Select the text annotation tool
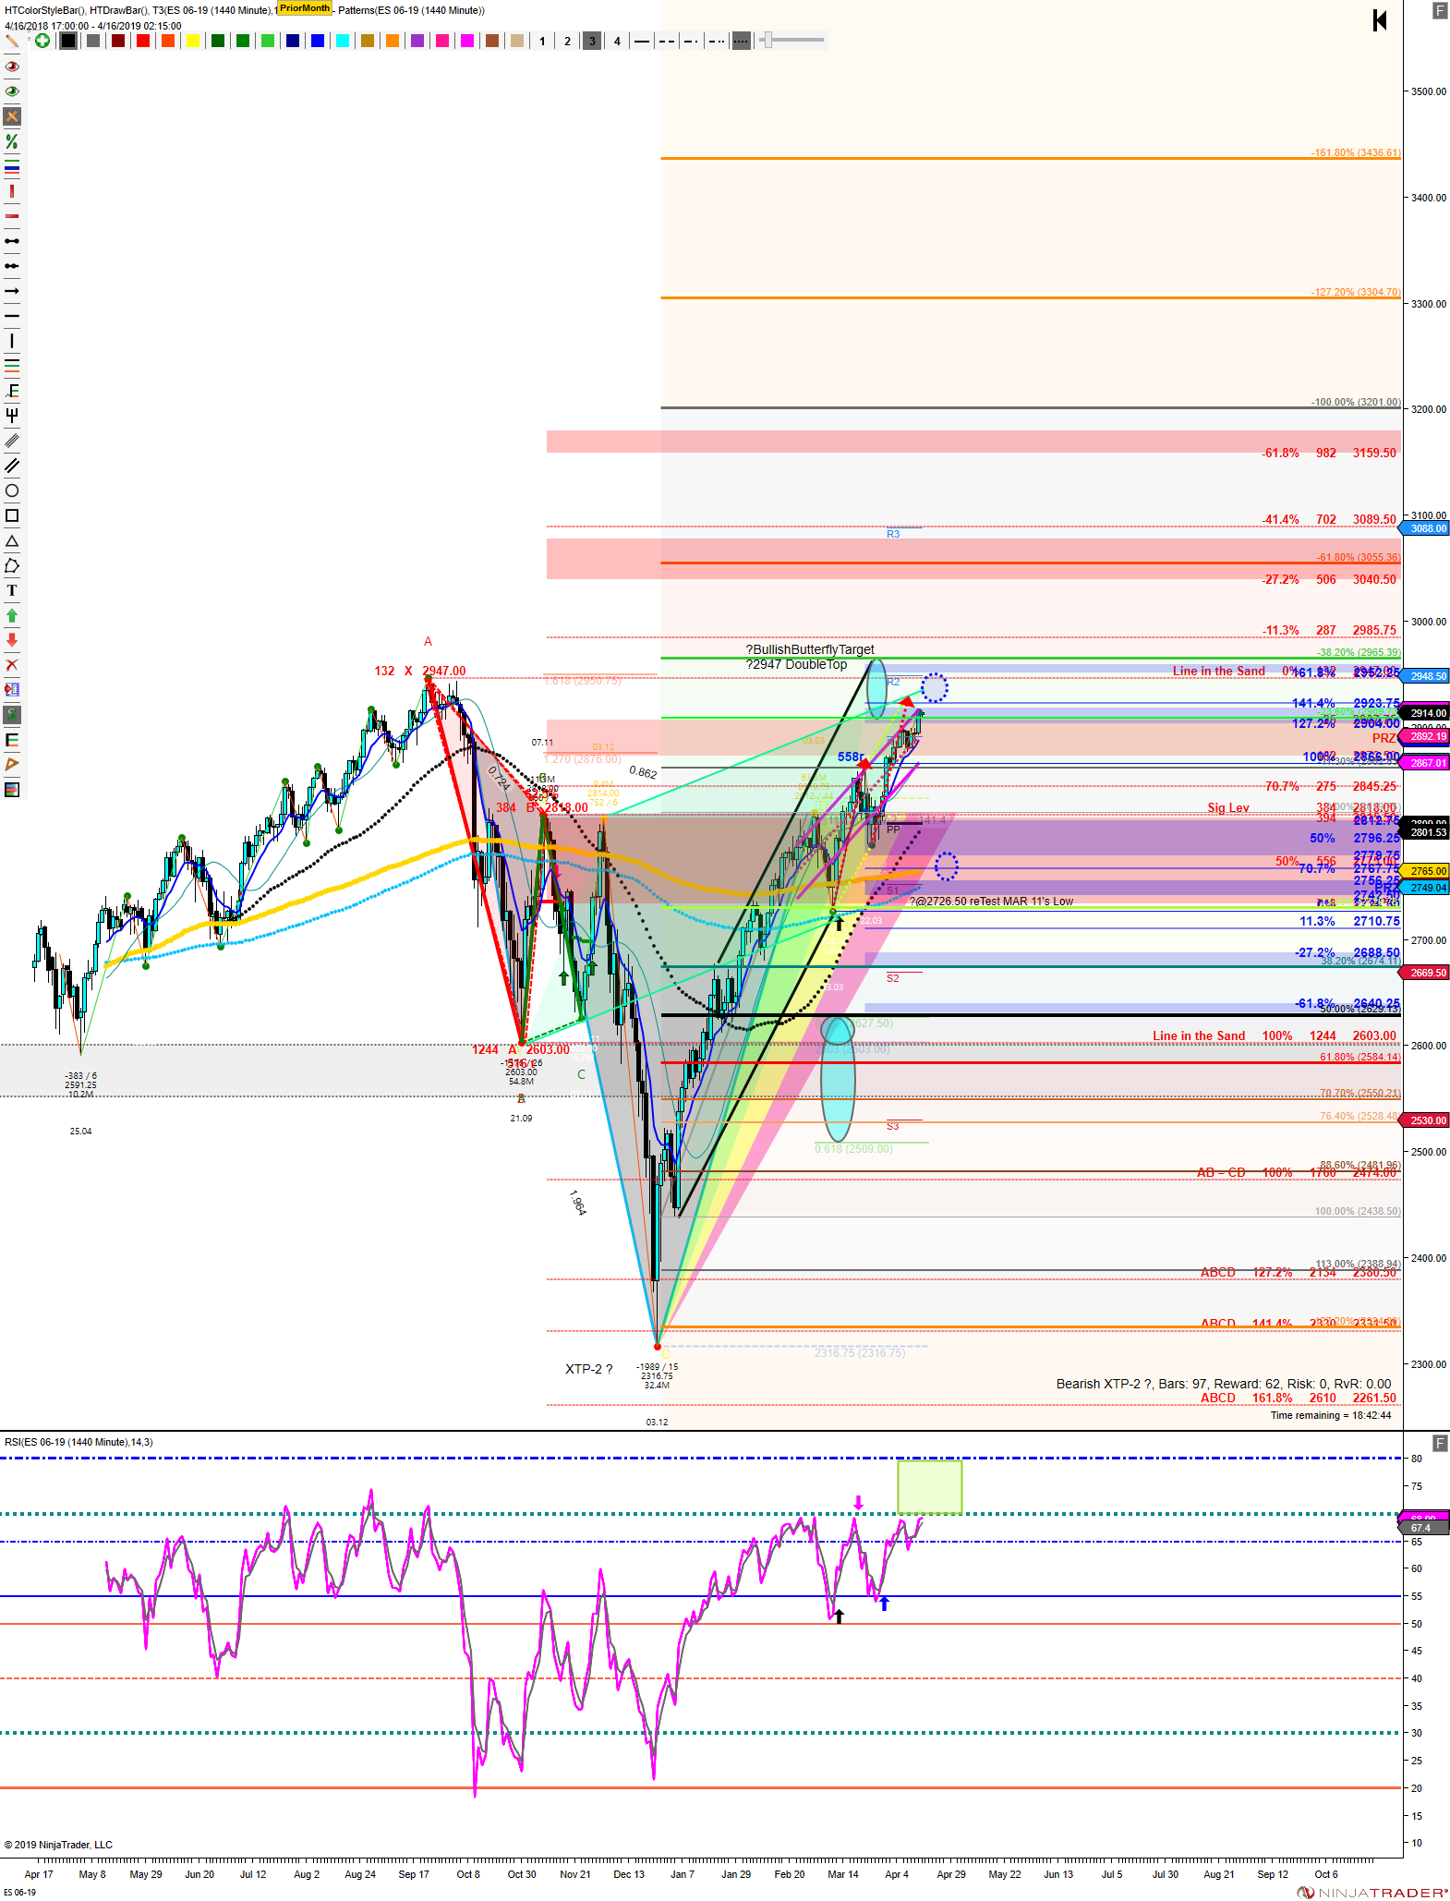The height and width of the screenshot is (1901, 1450). pos(12,590)
